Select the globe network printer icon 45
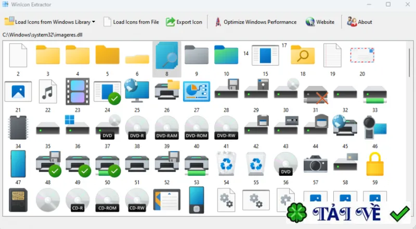 click(345, 125)
